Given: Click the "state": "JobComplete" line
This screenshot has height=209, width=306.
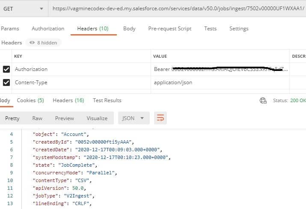Looking at the screenshot, I should click(x=65, y=165).
